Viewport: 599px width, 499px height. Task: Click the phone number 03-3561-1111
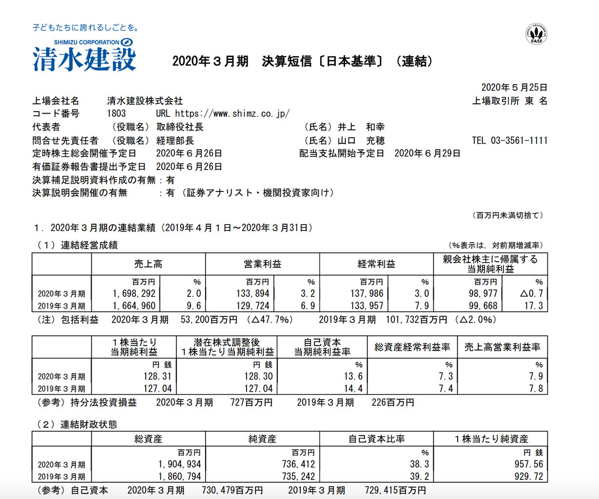pos(519,140)
